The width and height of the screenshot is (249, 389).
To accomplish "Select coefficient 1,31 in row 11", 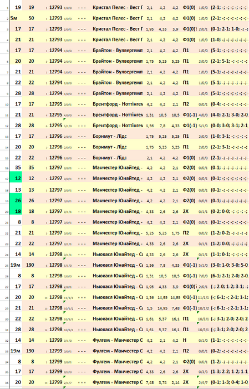I will (x=150, y=115).
